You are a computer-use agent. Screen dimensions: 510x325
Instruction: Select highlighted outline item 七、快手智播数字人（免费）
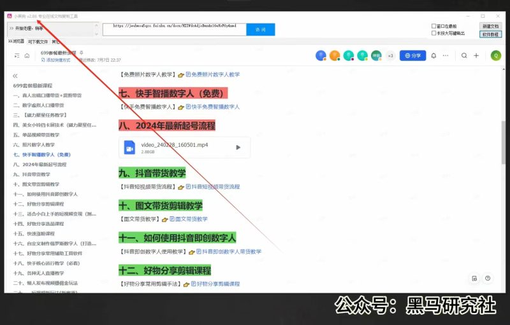pos(41,155)
